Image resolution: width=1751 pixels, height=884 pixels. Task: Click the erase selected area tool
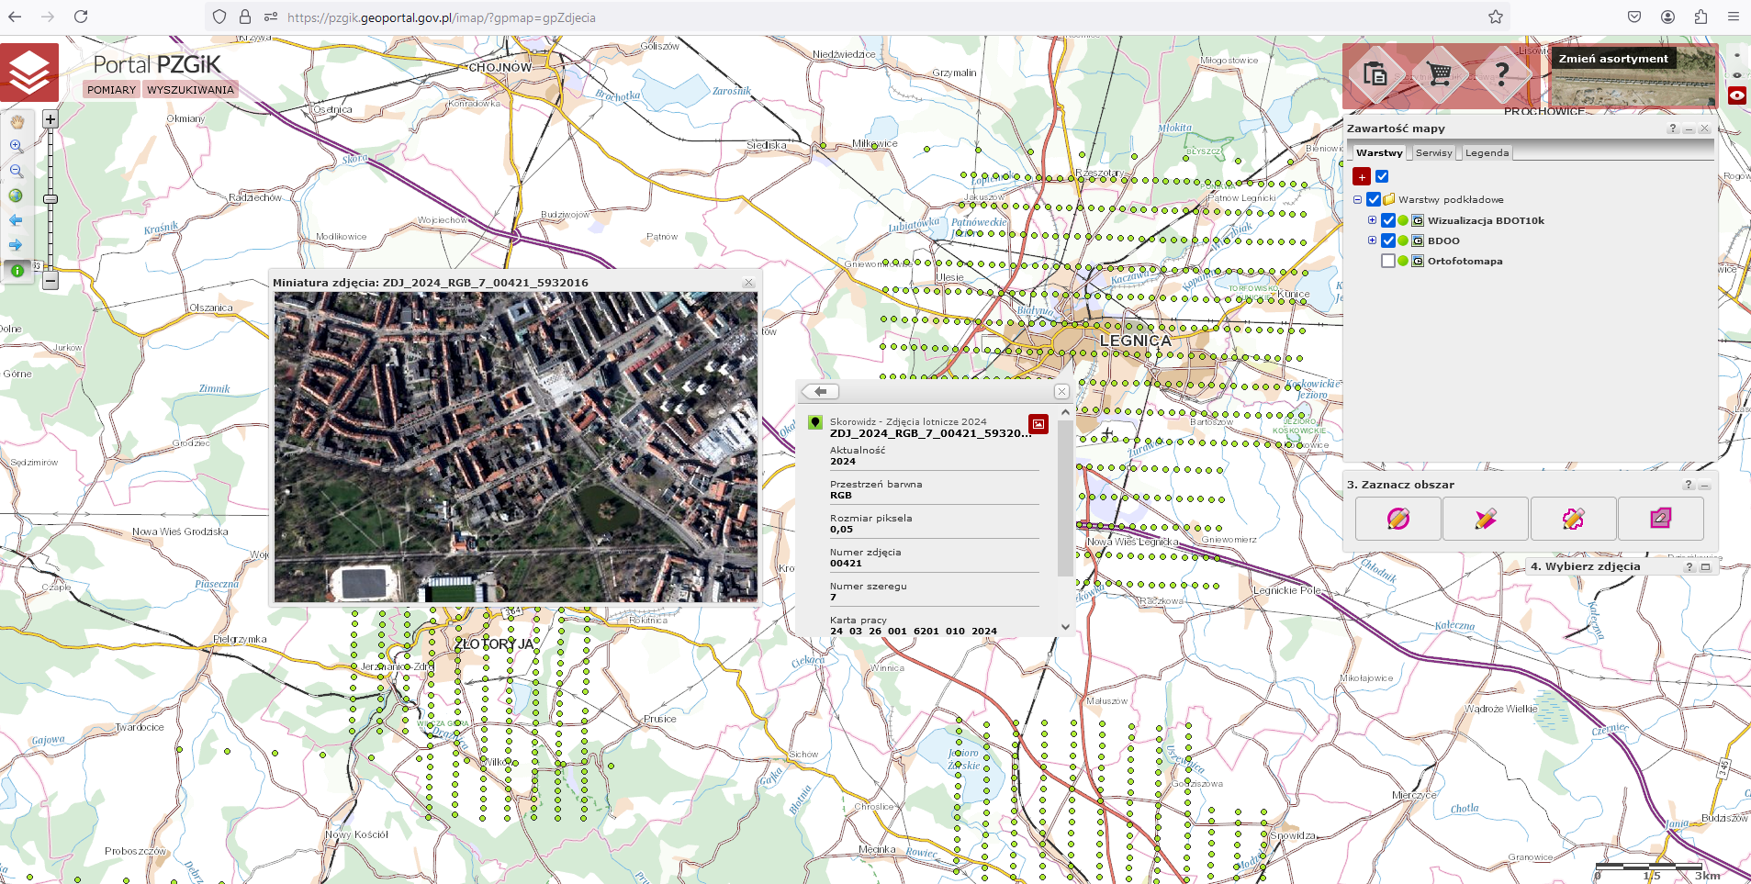[x=1660, y=519]
